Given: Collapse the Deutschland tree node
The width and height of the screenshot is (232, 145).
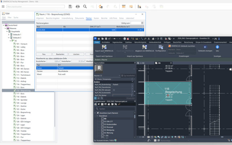Looking at the screenshot, I should (4, 25).
